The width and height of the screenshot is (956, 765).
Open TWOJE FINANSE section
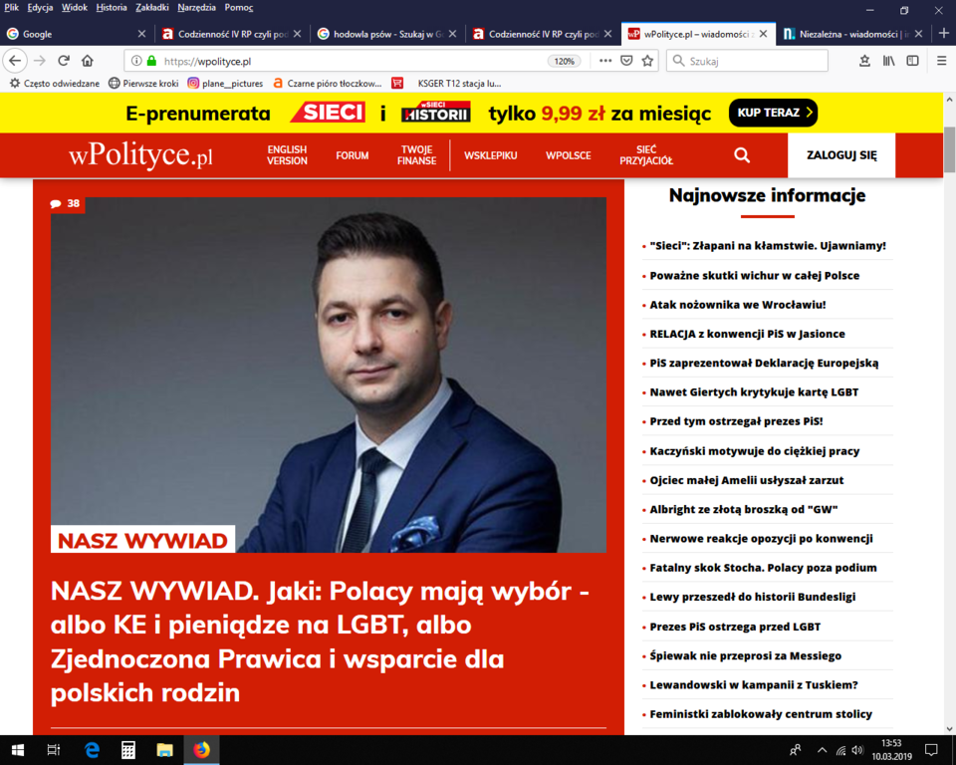coord(416,155)
